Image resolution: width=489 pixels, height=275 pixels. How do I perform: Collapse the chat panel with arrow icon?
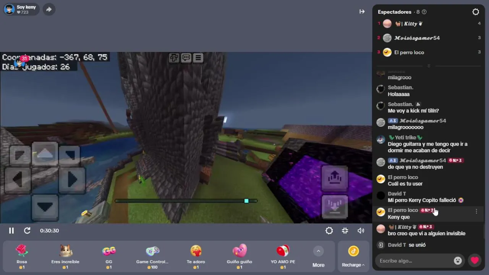362,11
